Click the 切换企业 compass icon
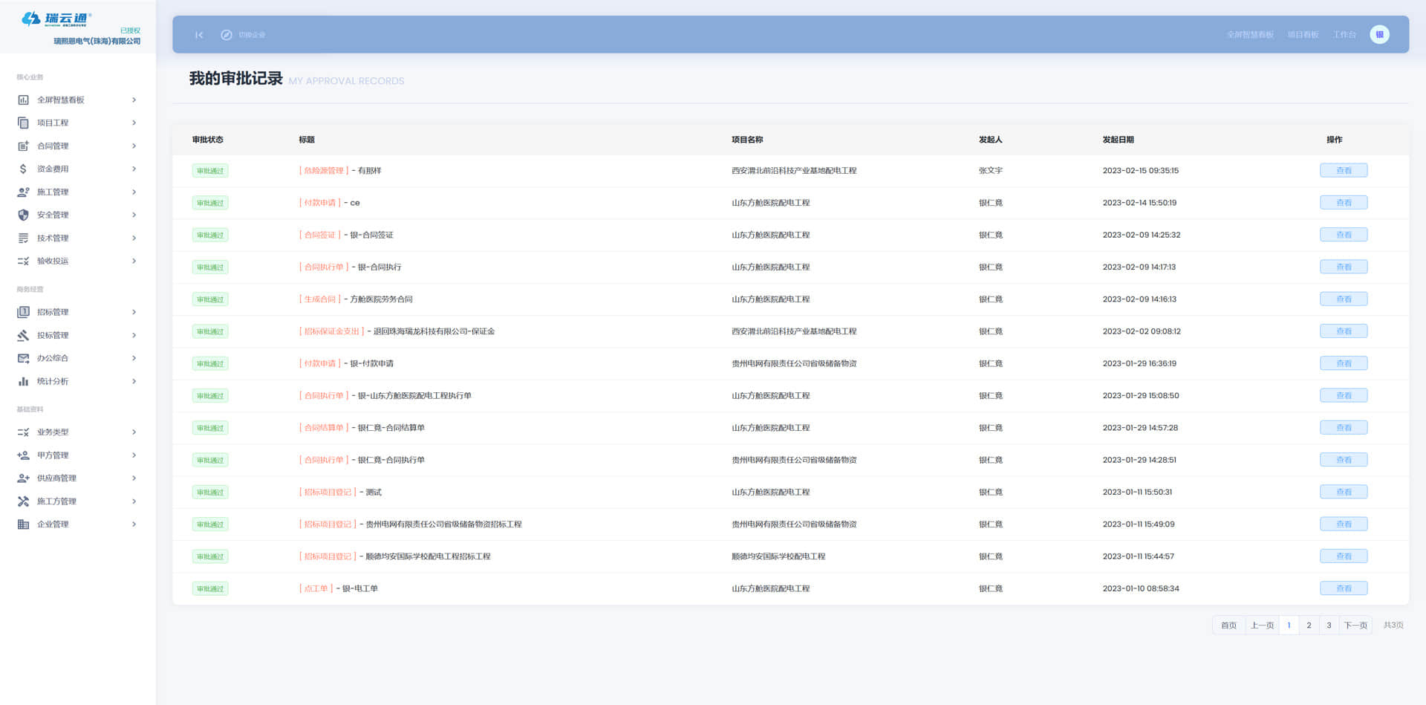Image resolution: width=1426 pixels, height=705 pixels. (227, 35)
